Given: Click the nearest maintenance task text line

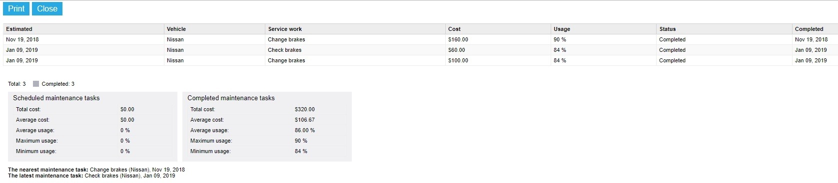Looking at the screenshot, I should pos(96,170).
